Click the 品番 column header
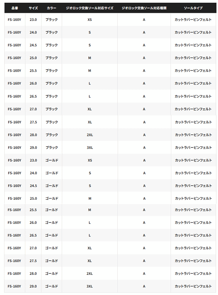This screenshot has width=218, height=295. click(15, 8)
